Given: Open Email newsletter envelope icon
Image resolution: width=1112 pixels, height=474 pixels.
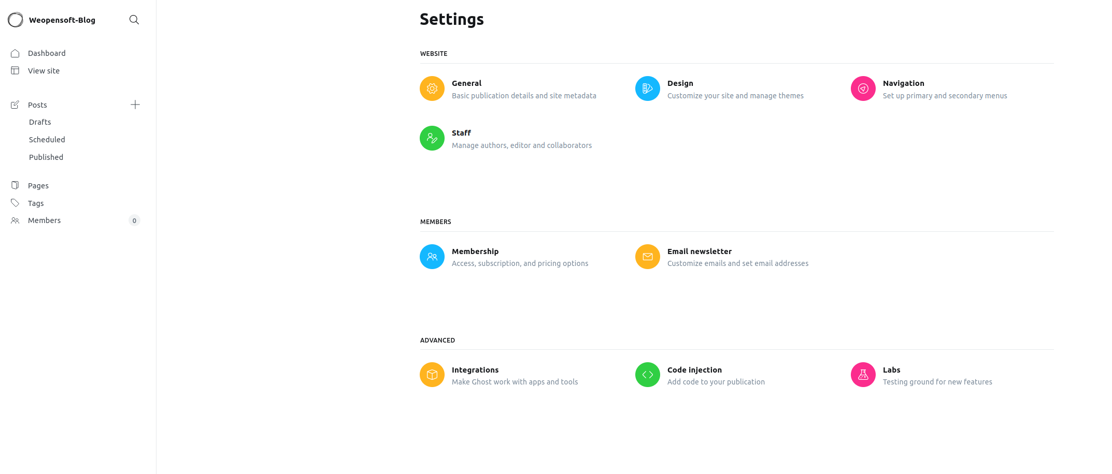Looking at the screenshot, I should click(x=648, y=257).
